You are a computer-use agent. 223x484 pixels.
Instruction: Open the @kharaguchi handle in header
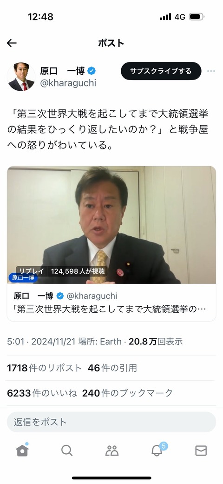tap(68, 83)
